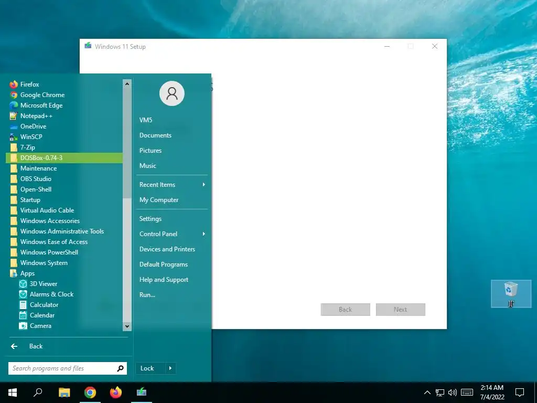Launch the Camera app
Image resolution: width=537 pixels, height=403 pixels.
click(64, 326)
